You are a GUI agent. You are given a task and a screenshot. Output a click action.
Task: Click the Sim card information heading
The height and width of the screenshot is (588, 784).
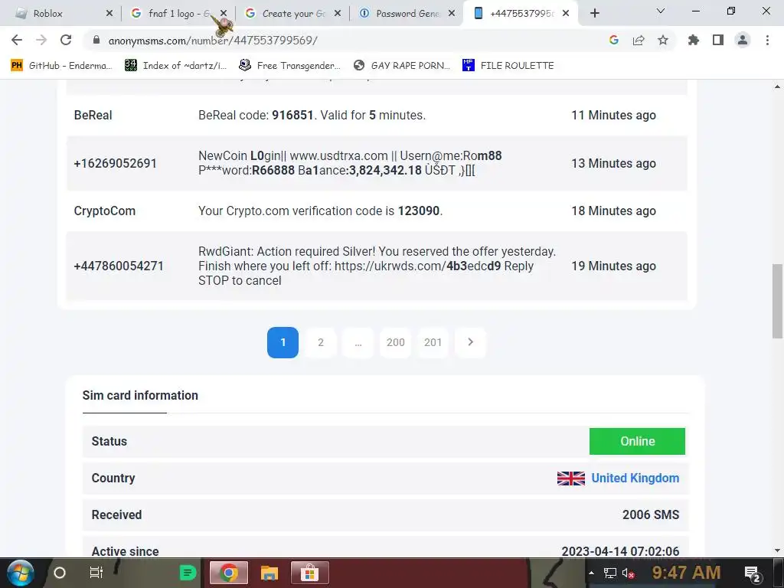(x=140, y=396)
